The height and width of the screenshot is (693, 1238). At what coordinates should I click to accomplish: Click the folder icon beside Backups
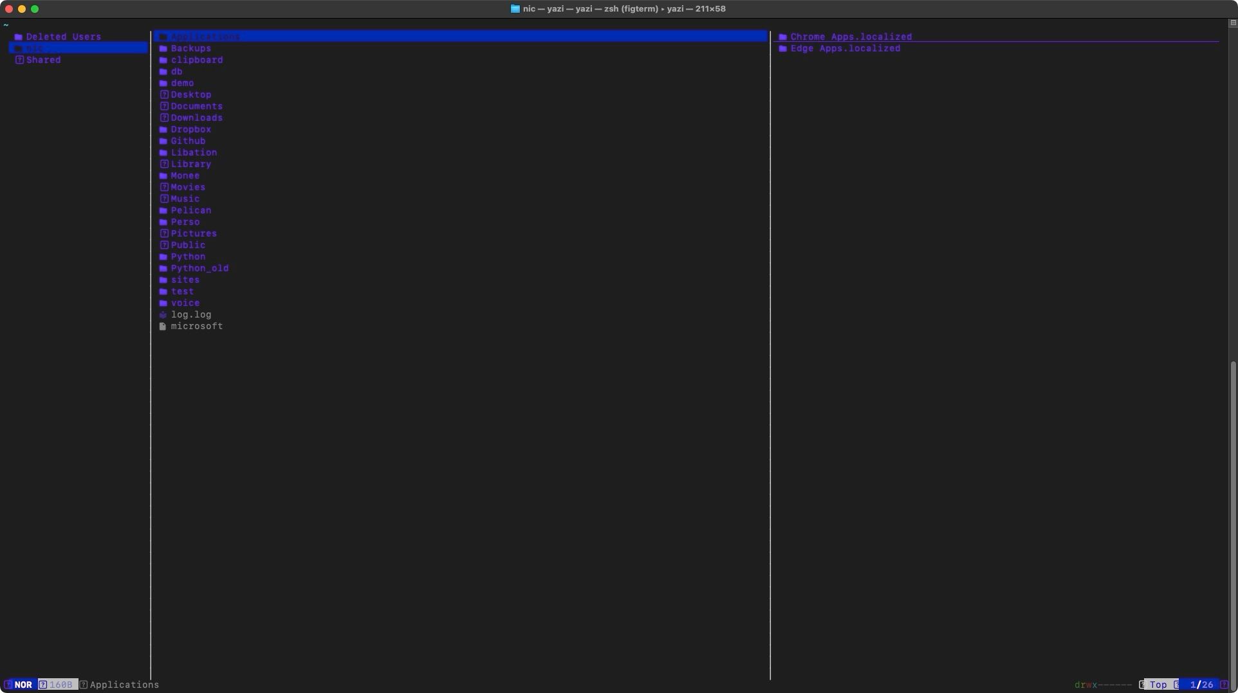tap(163, 49)
